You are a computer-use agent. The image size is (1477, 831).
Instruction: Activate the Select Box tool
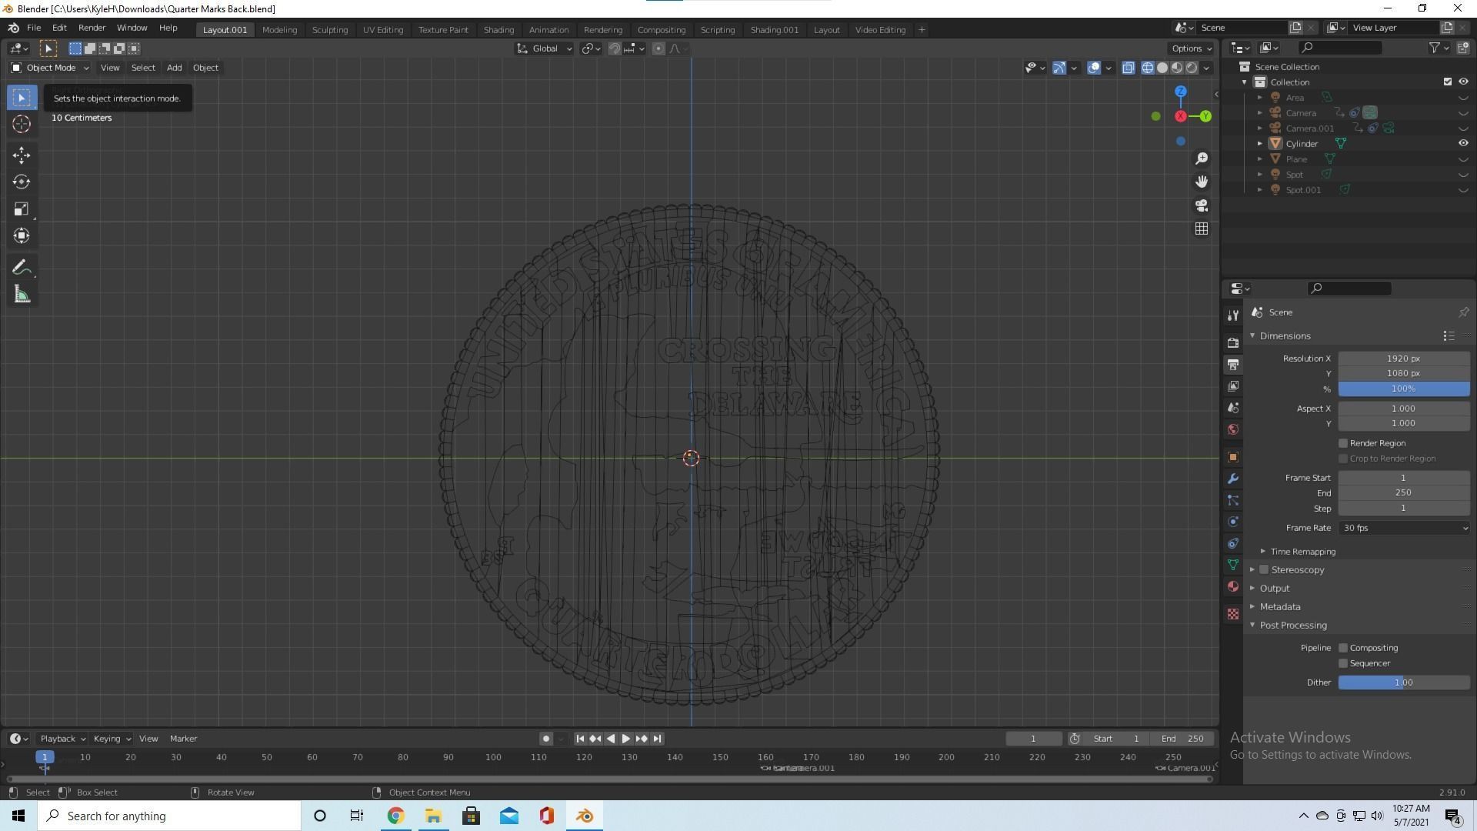[22, 98]
